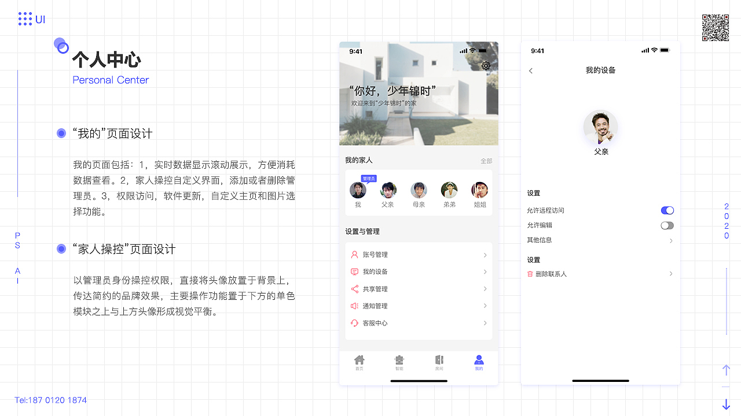Tap the red trash icon for 删除联系人
Viewport: 741px width, 416px height.
point(530,274)
